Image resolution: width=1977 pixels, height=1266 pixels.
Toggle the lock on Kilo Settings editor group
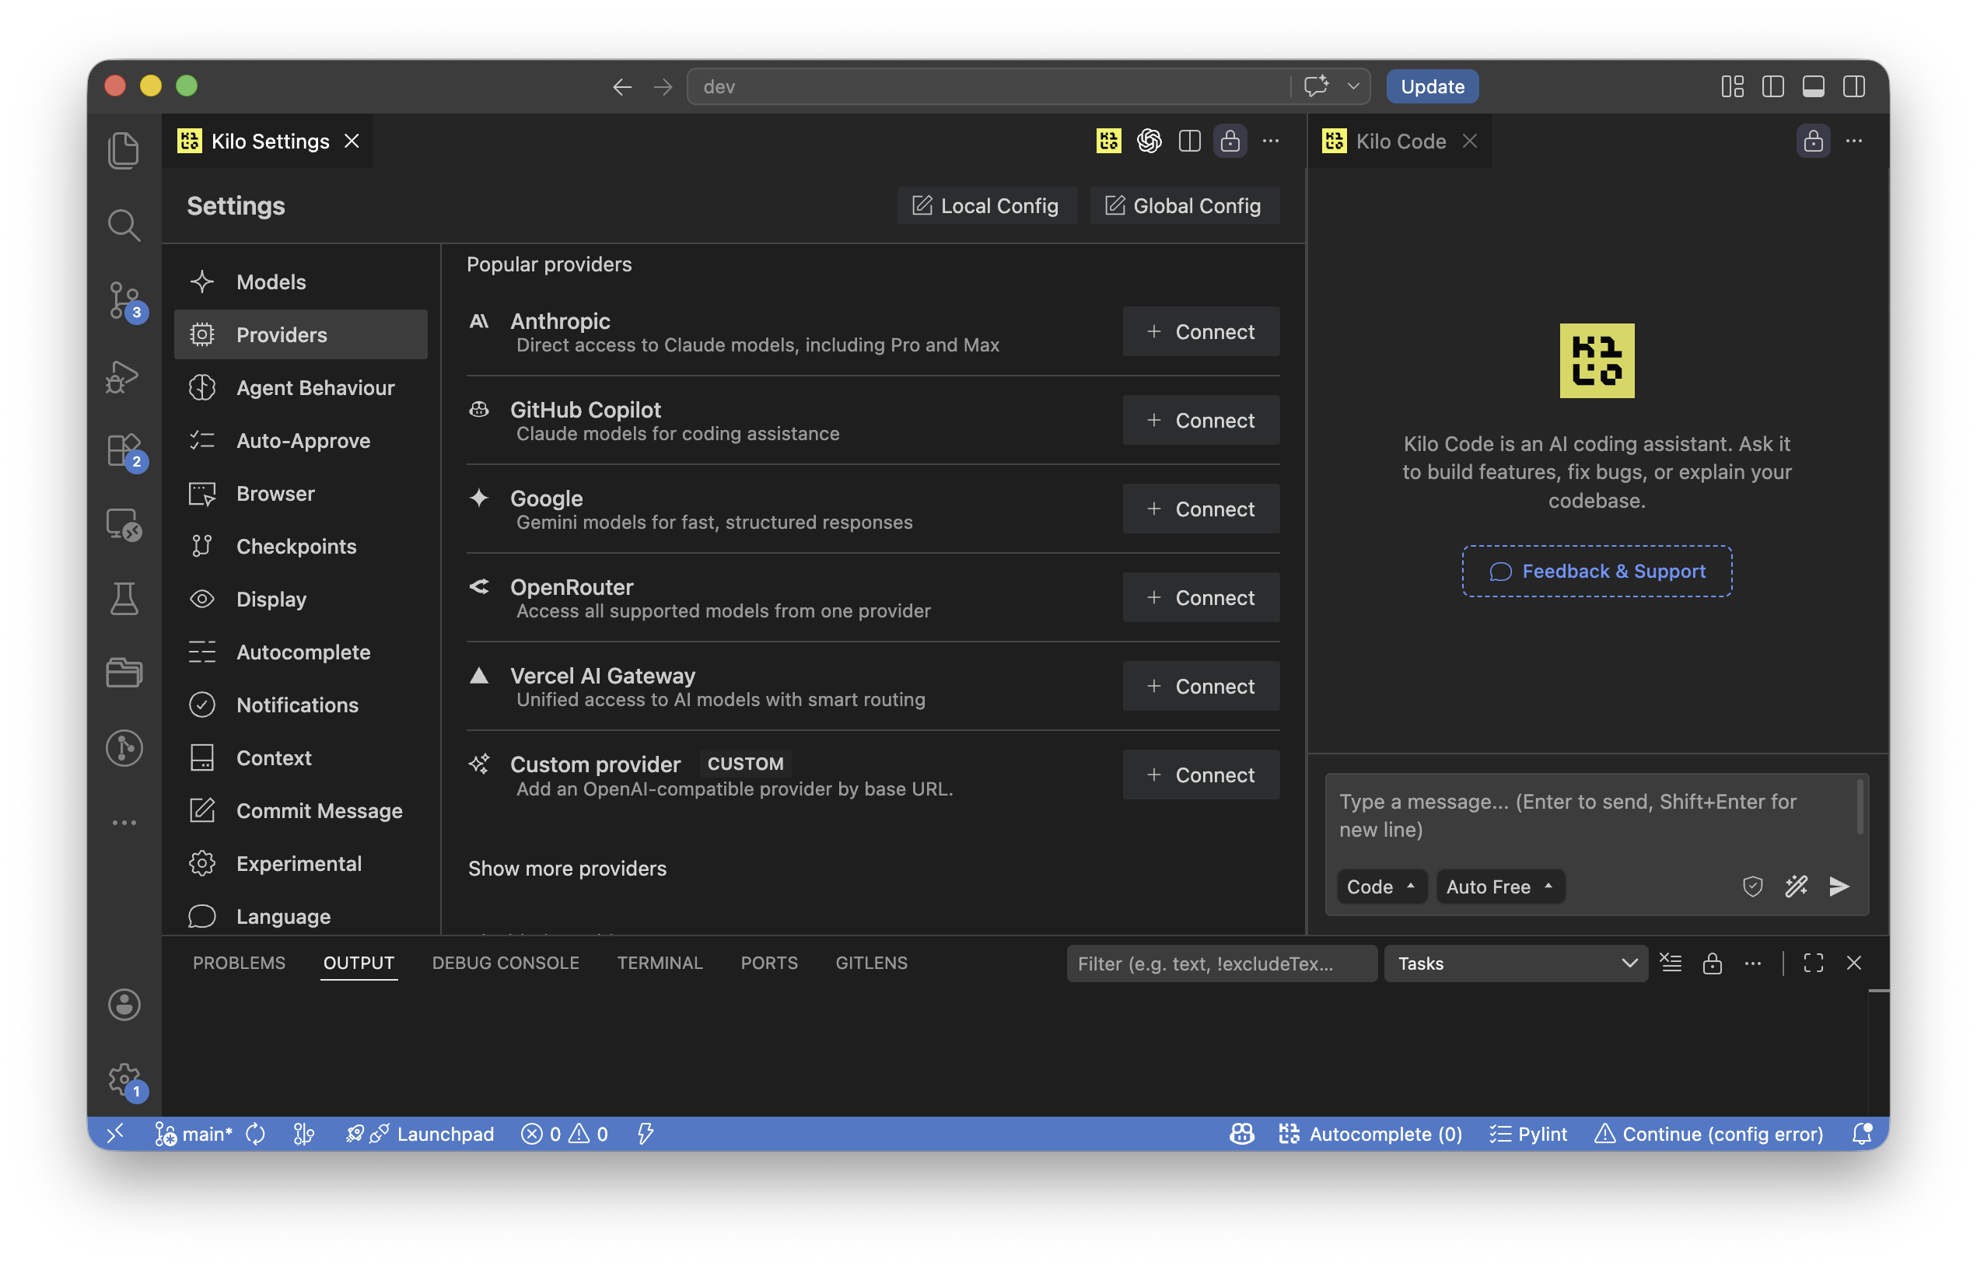point(1230,142)
